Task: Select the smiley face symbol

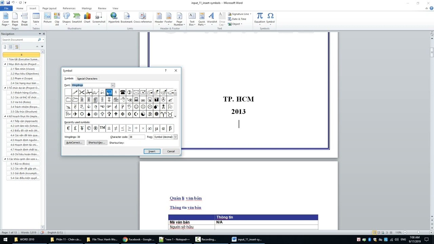Action: point(136,107)
